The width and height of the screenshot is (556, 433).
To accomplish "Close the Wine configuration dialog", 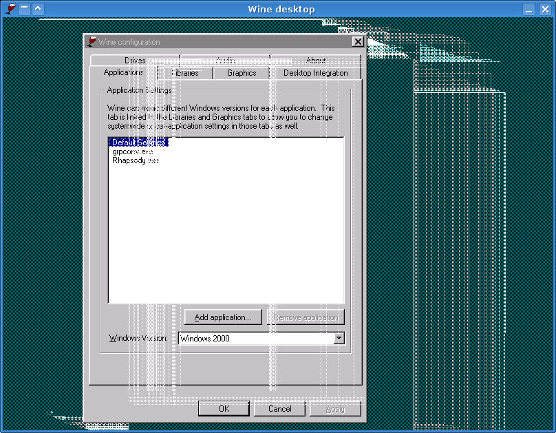I will click(357, 42).
